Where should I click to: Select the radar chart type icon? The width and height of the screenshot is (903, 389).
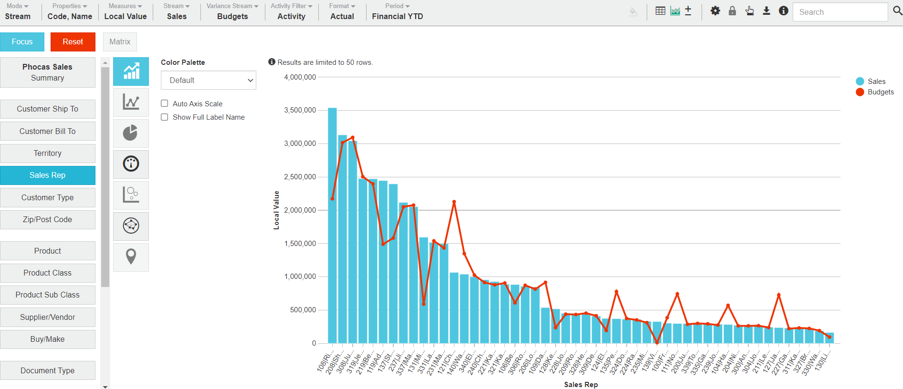[x=131, y=226]
